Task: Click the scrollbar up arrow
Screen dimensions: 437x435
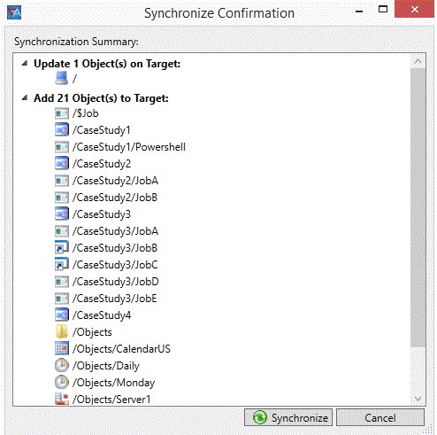Action: tap(418, 61)
